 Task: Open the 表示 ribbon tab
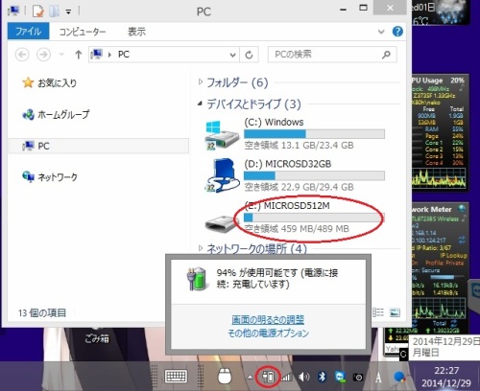[136, 32]
